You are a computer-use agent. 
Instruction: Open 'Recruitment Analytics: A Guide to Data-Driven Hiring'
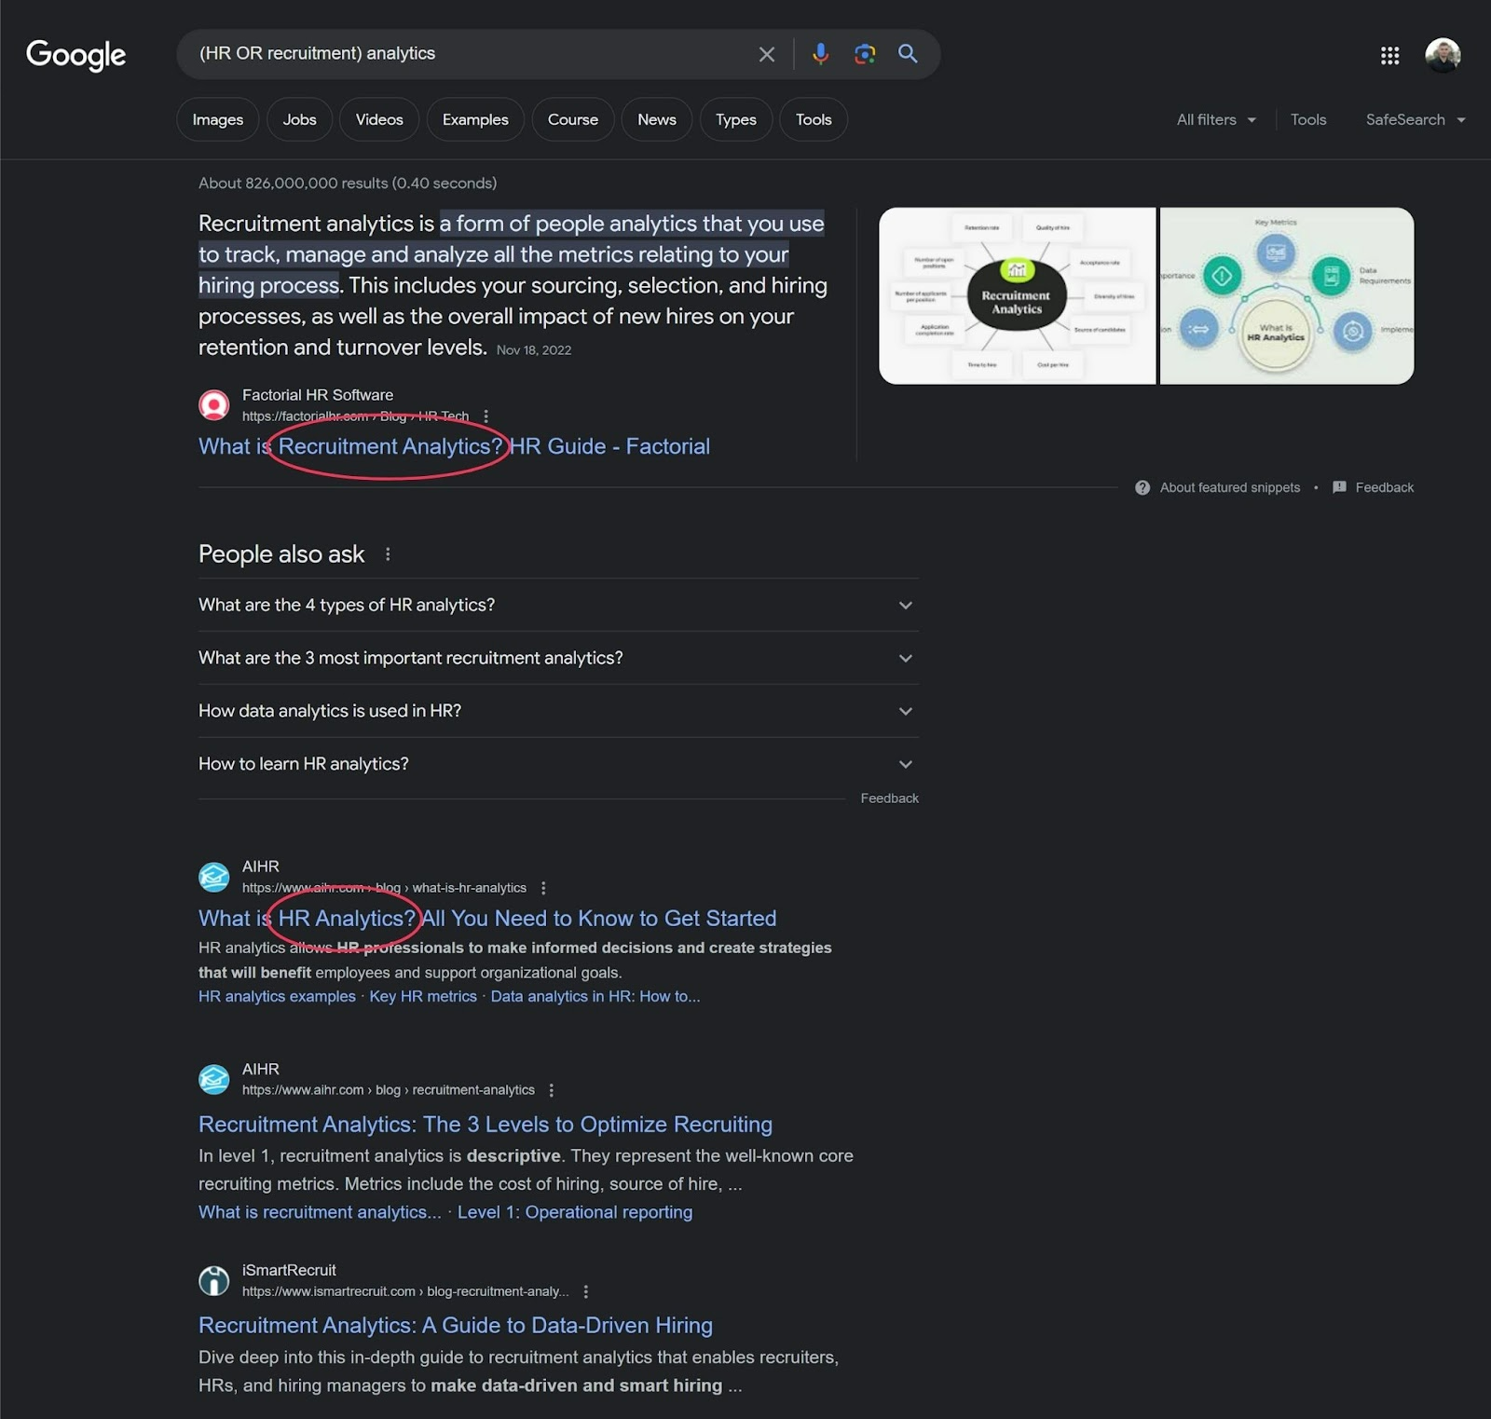tap(456, 1325)
